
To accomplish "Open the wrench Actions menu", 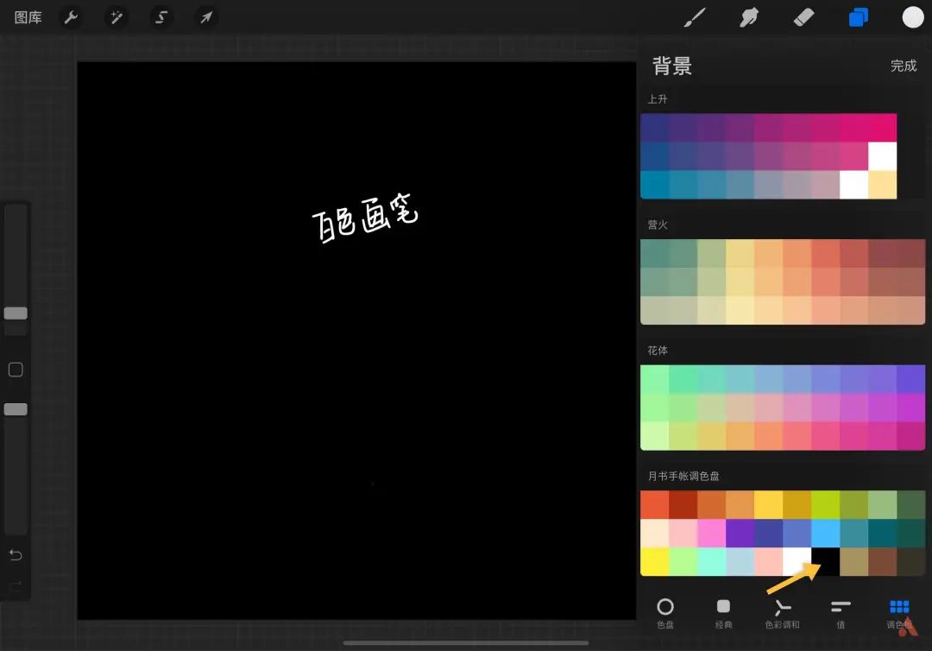I will (71, 17).
